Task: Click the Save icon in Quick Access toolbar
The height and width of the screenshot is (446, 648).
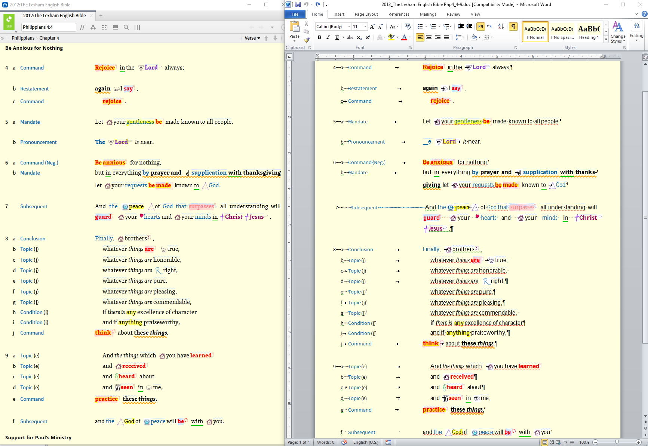Action: click(x=298, y=4)
